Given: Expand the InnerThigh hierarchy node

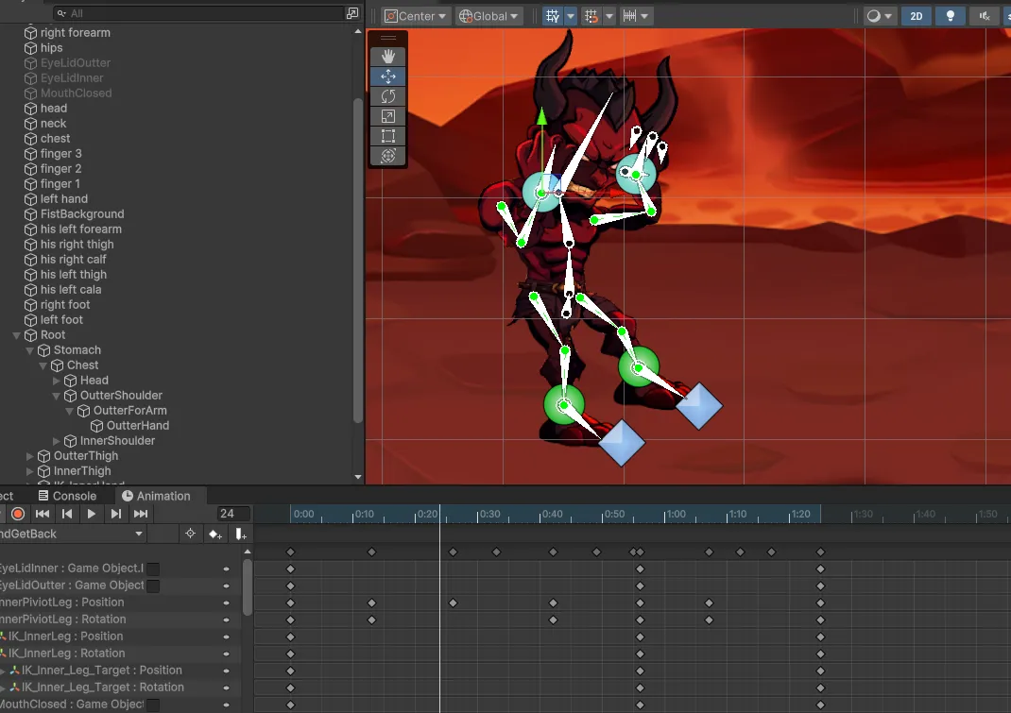Looking at the screenshot, I should click(x=30, y=471).
